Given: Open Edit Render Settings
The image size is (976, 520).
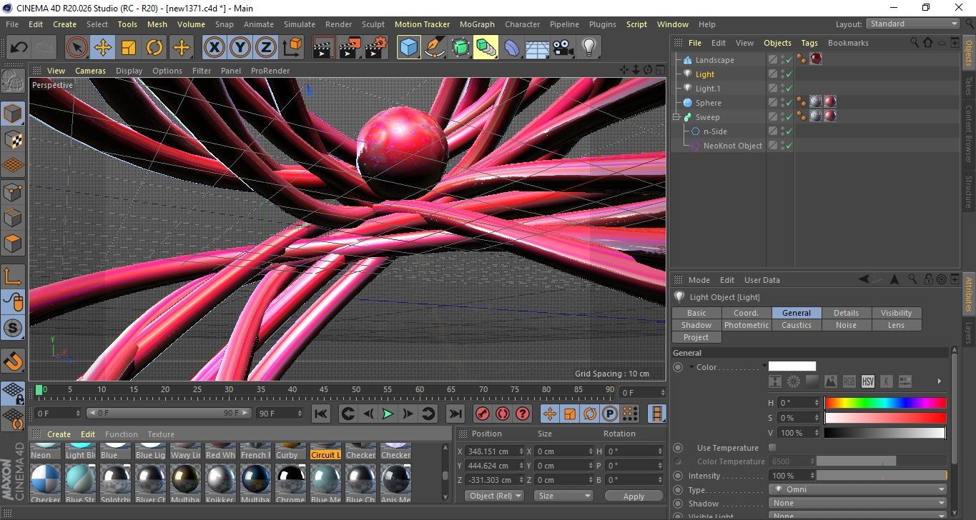Looking at the screenshot, I should coord(376,48).
